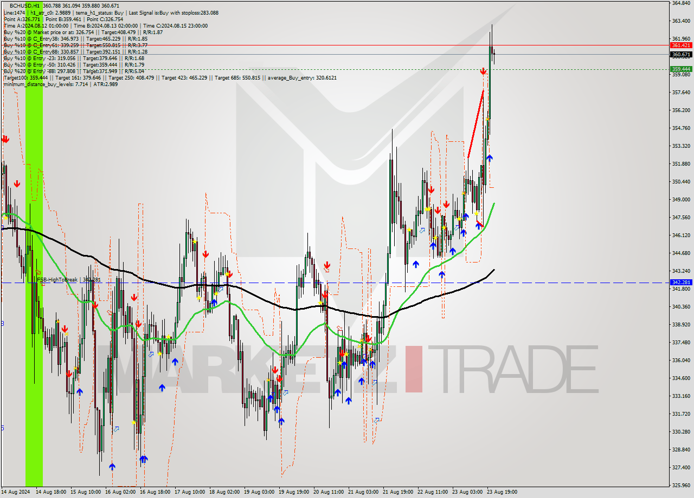Click the 328.840 price axis label
Viewport: 694px width, 498px height.
pyautogui.click(x=680, y=449)
